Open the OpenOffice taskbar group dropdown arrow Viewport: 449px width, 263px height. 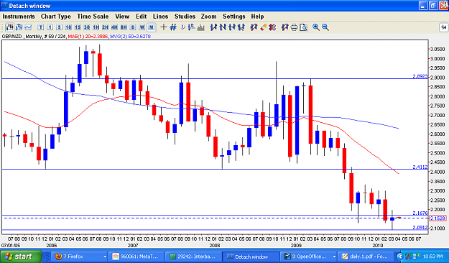(x=334, y=257)
